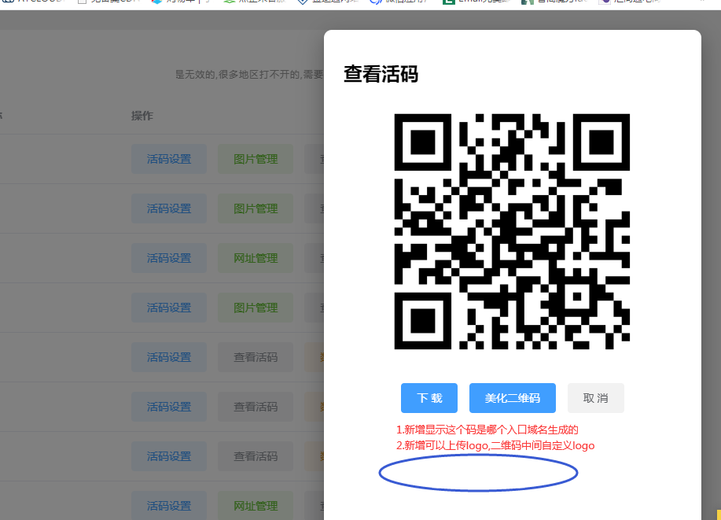Viewport: 721px width, 520px height.
Task: Open 活码设置 in the sixth row
Action: coord(168,407)
